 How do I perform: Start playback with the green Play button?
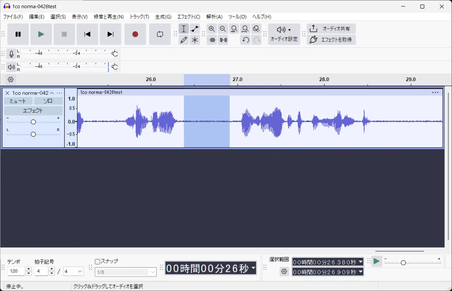(41, 34)
